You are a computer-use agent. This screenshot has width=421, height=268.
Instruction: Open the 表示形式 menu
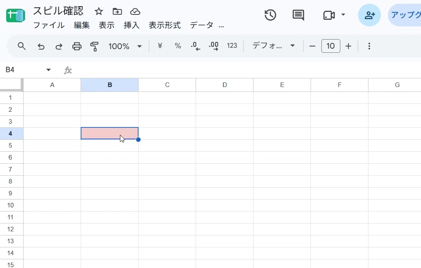[x=165, y=25]
